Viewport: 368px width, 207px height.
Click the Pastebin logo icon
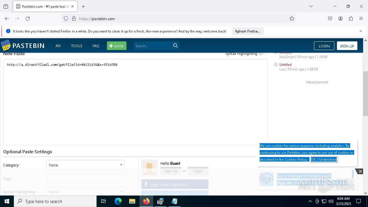(x=5, y=45)
